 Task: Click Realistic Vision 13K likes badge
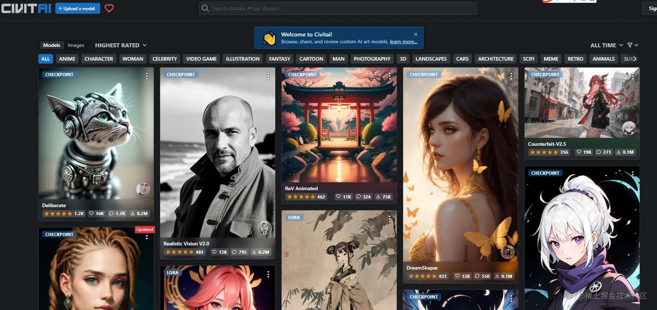[219, 252]
